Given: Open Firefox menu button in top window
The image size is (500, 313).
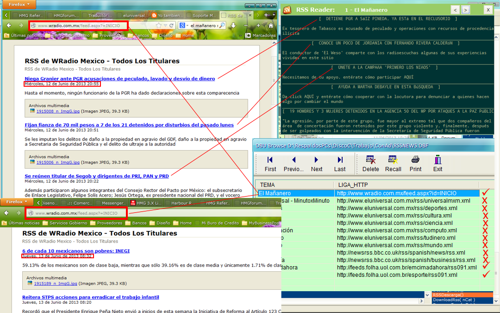Looking at the screenshot, I should 19,5.
